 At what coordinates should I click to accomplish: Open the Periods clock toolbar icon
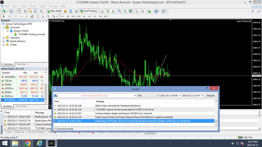pos(156,11)
